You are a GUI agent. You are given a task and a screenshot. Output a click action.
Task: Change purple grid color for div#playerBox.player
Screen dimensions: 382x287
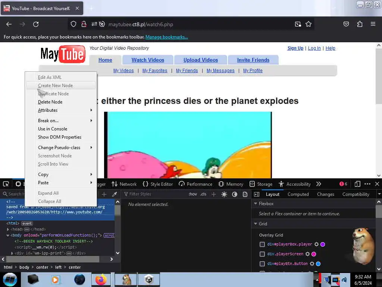click(x=323, y=244)
